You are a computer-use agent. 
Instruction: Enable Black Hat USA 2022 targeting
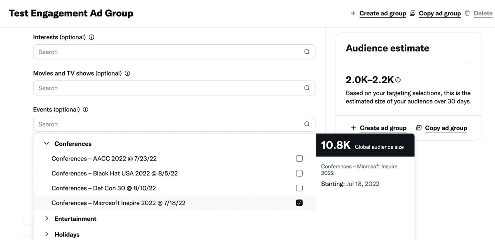click(x=299, y=173)
